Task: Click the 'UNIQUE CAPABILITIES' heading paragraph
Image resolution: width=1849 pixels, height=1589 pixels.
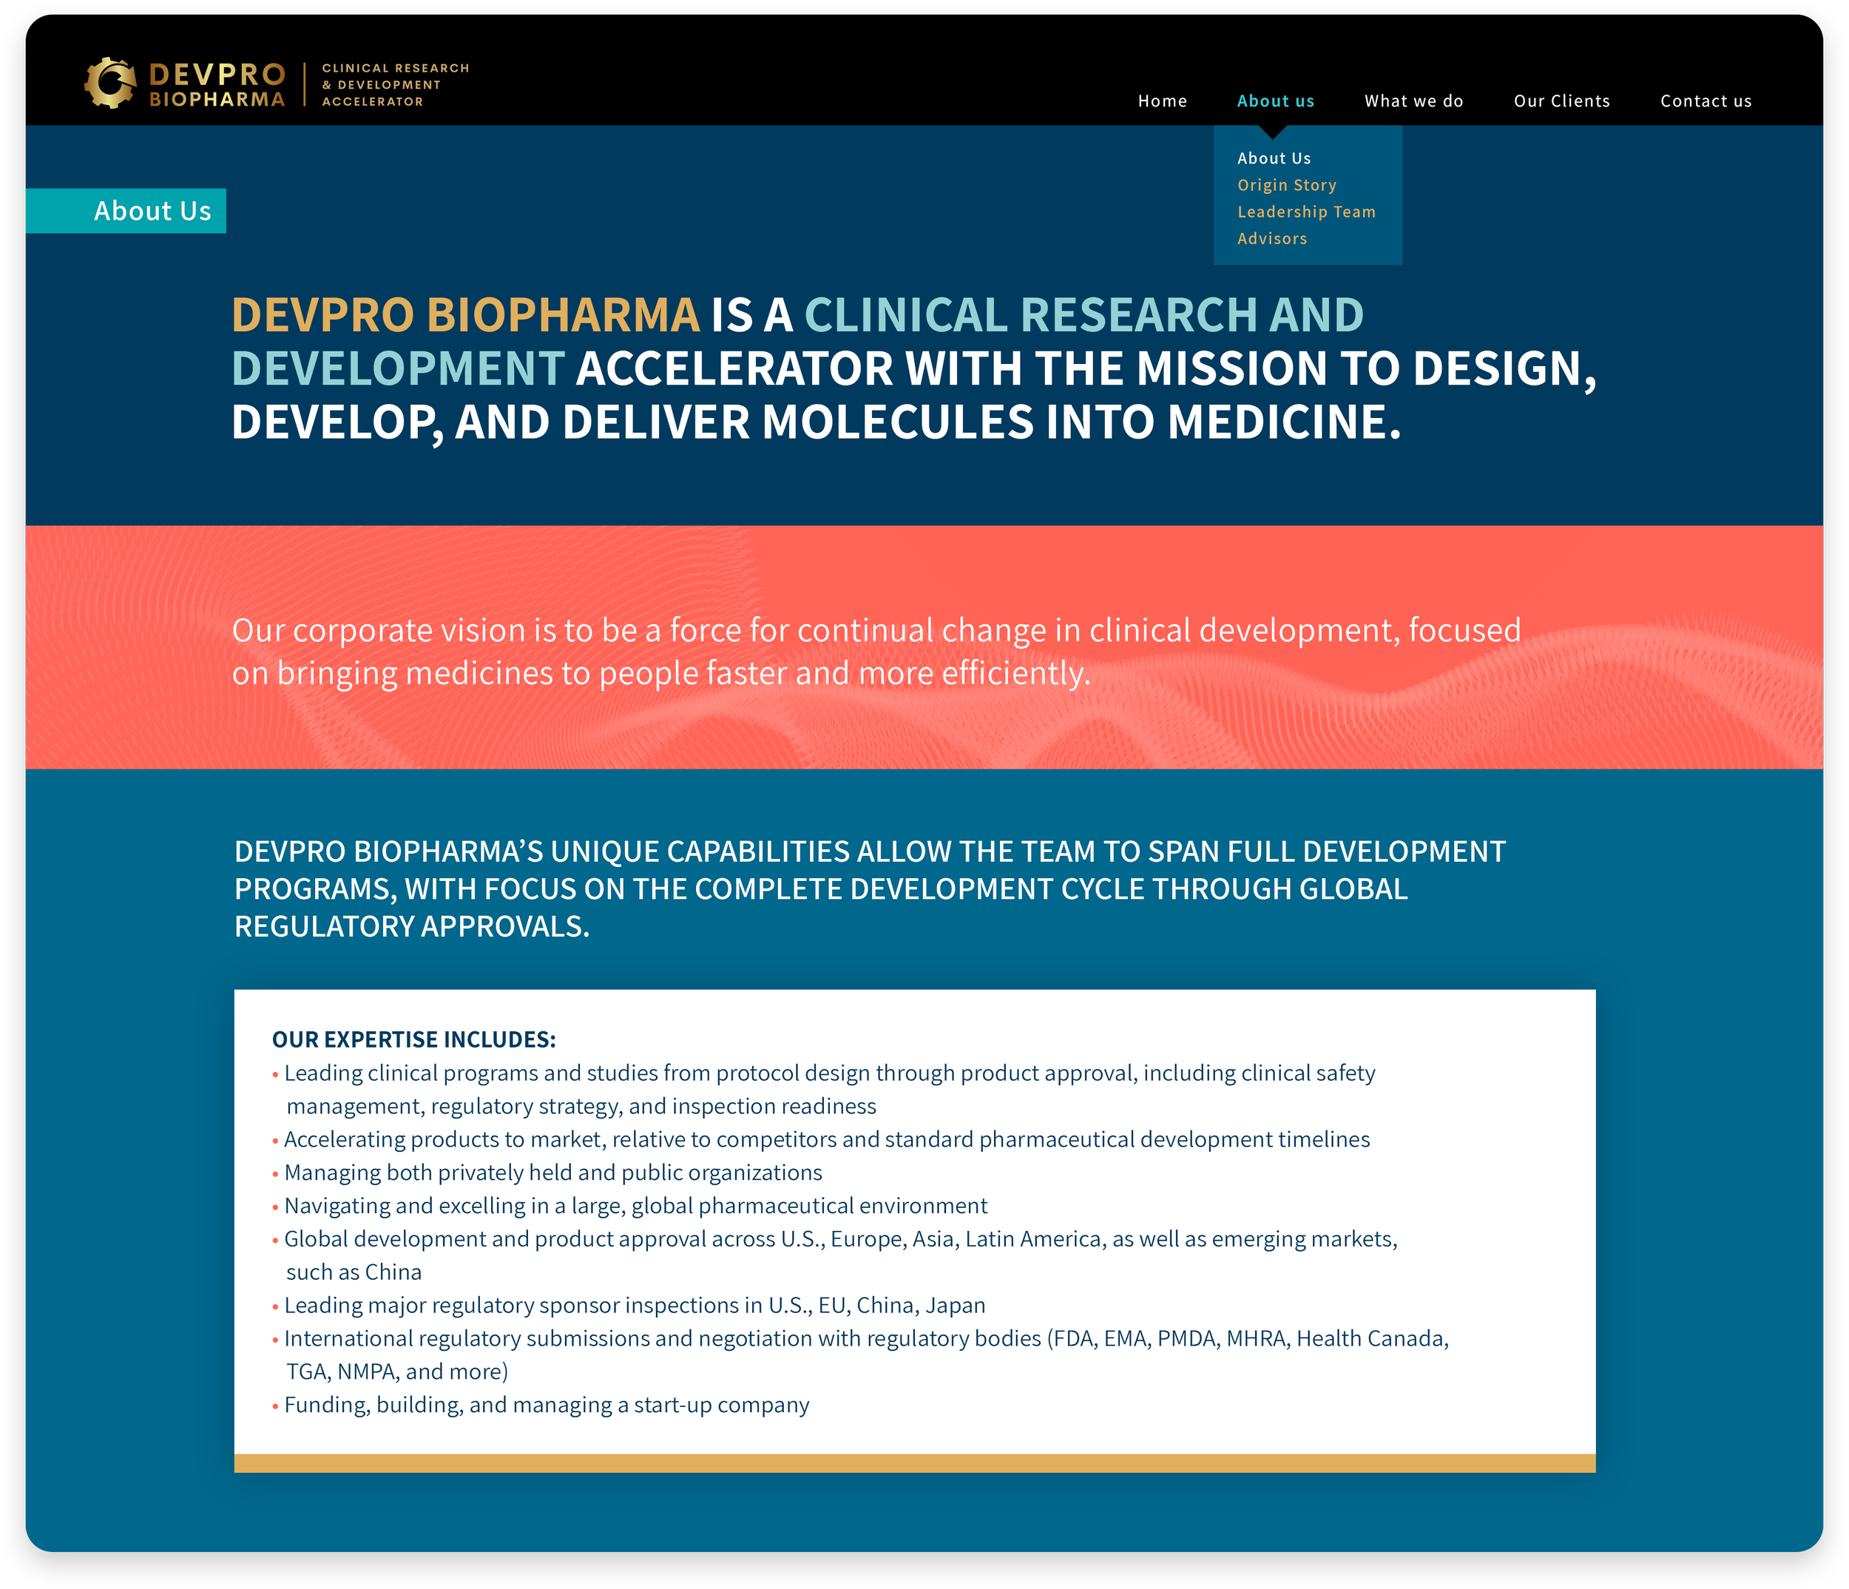Action: point(870,888)
